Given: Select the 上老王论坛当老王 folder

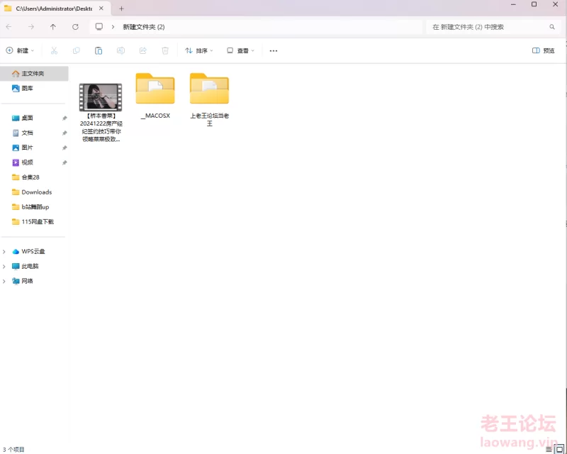Looking at the screenshot, I should click(209, 99).
